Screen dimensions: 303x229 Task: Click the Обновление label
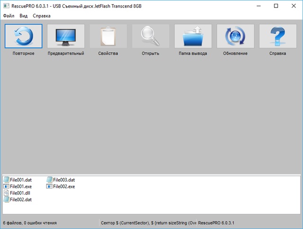point(235,54)
